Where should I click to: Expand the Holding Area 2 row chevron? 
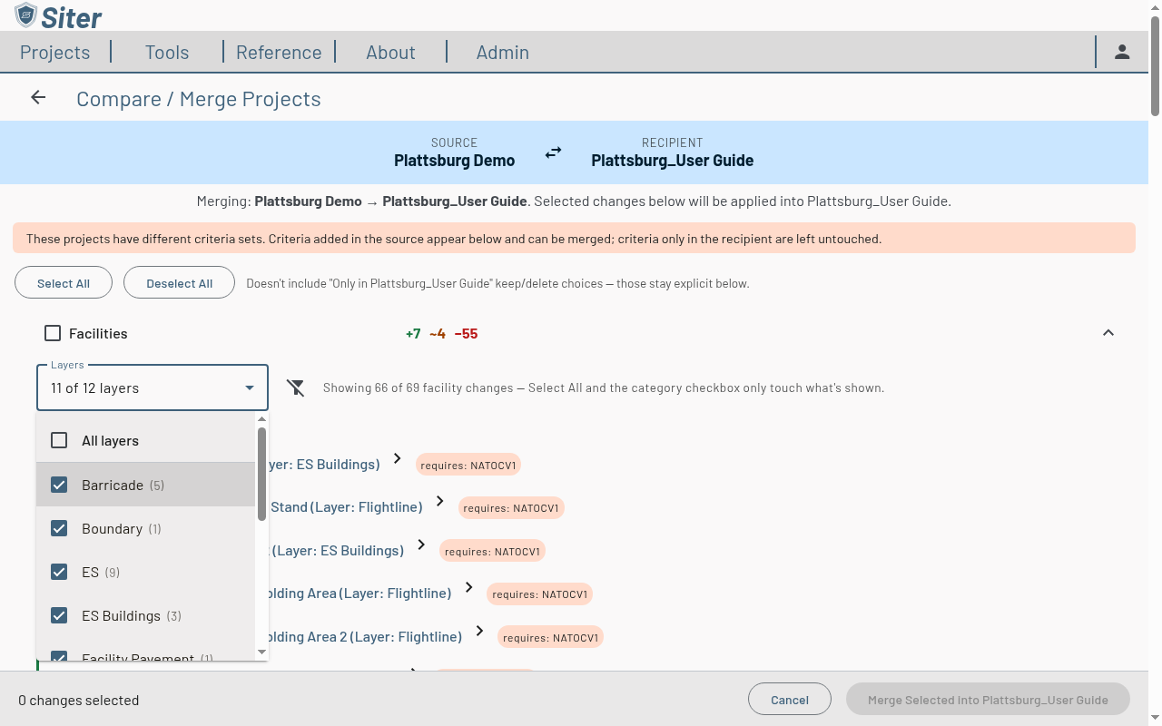479,632
